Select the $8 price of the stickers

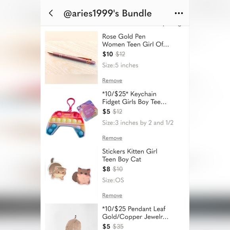coord(106,169)
